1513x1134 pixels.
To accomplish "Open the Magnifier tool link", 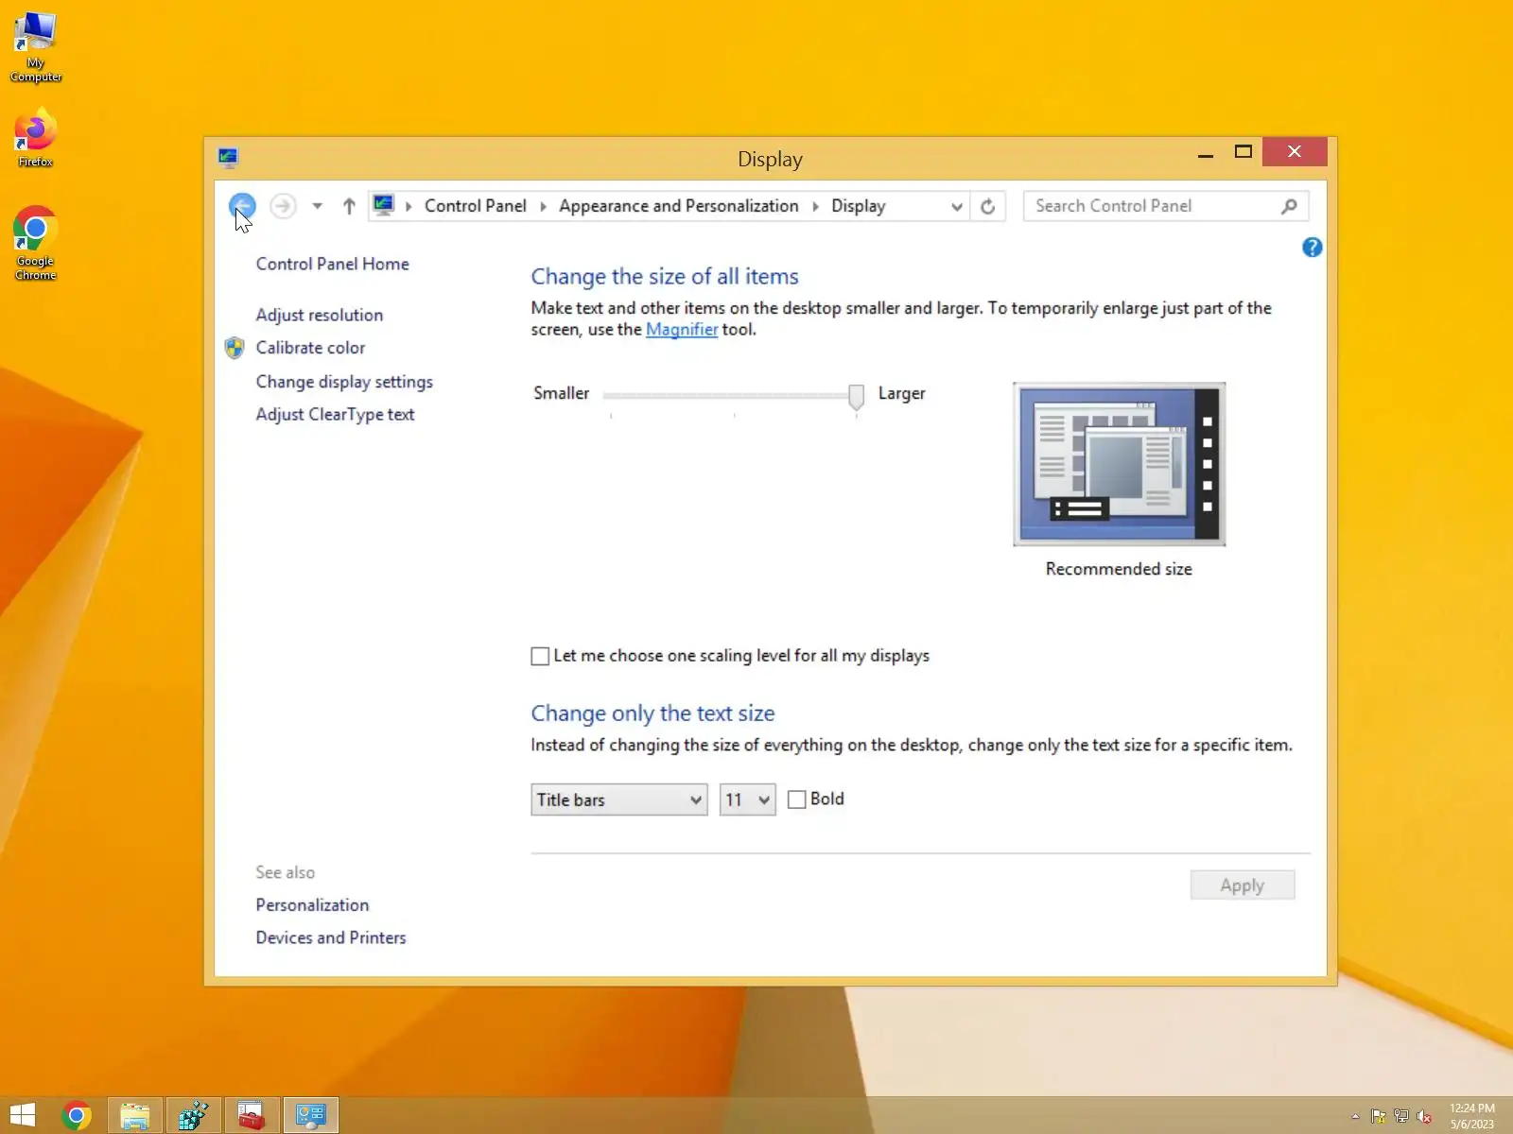I will (682, 329).
